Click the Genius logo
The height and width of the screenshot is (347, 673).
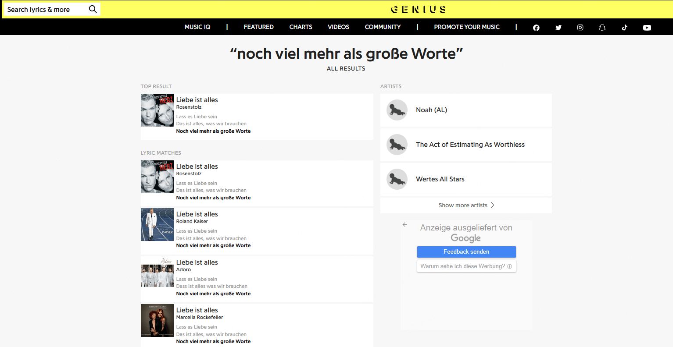coord(419,9)
